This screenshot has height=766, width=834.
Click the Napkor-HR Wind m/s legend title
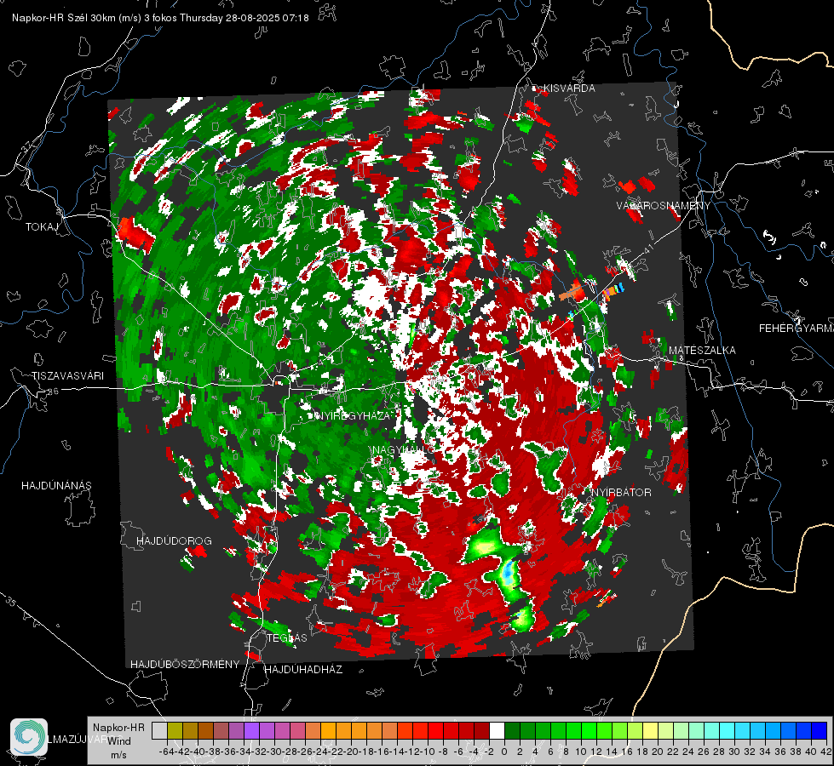click(x=118, y=741)
